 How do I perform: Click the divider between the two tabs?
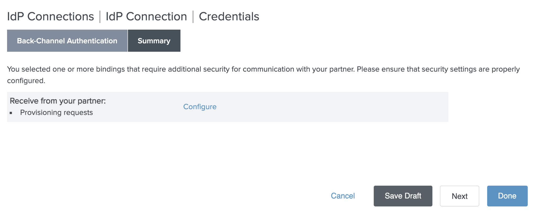pyautogui.click(x=128, y=41)
